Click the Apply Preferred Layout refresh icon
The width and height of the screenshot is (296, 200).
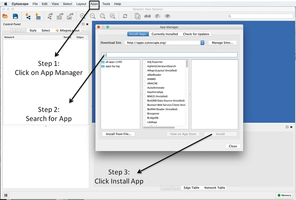tap(125, 16)
